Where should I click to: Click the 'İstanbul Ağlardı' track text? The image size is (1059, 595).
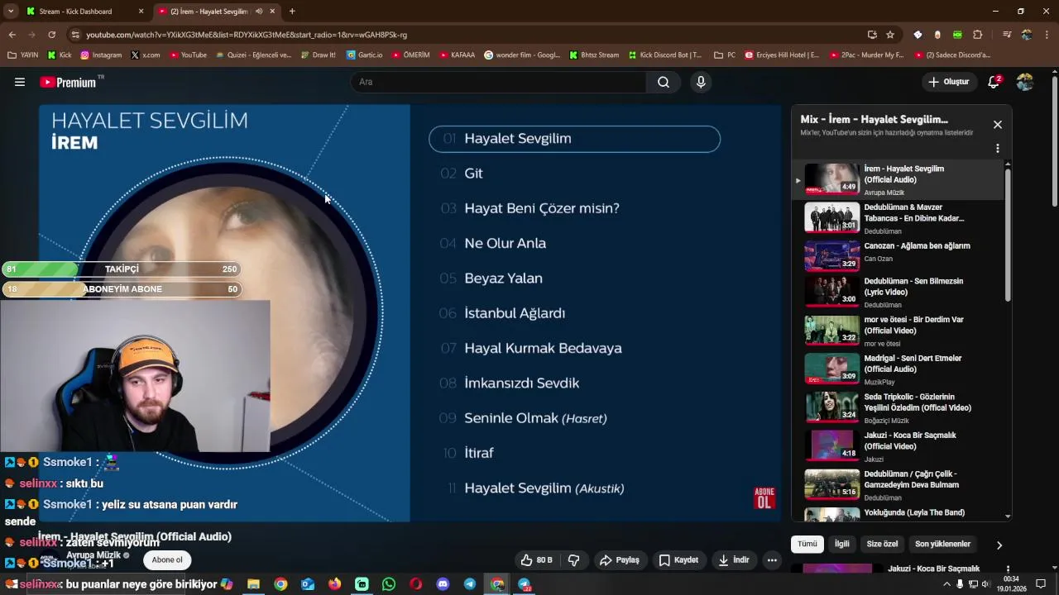pyautogui.click(x=515, y=313)
